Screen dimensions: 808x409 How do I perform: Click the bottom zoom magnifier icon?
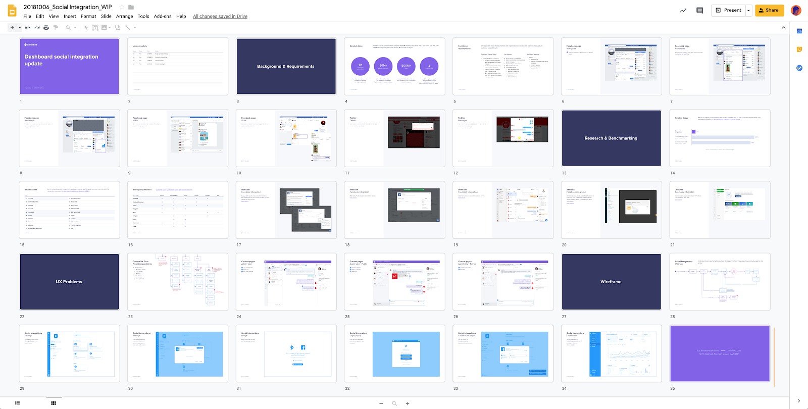pos(394,403)
